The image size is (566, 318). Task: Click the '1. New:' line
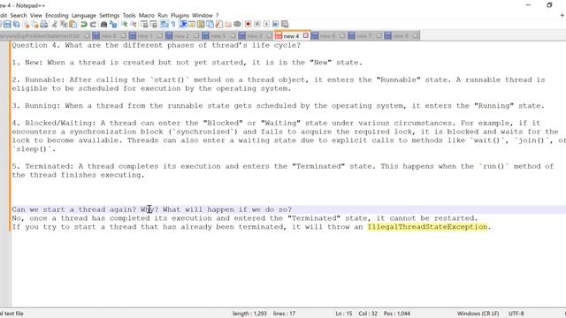[x=187, y=63]
